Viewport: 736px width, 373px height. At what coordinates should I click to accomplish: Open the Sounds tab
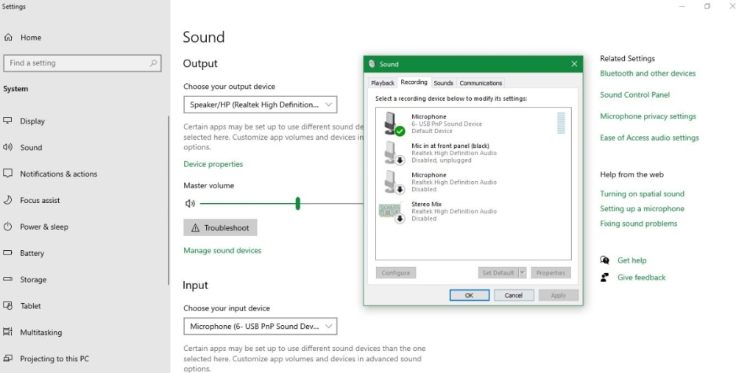(443, 83)
